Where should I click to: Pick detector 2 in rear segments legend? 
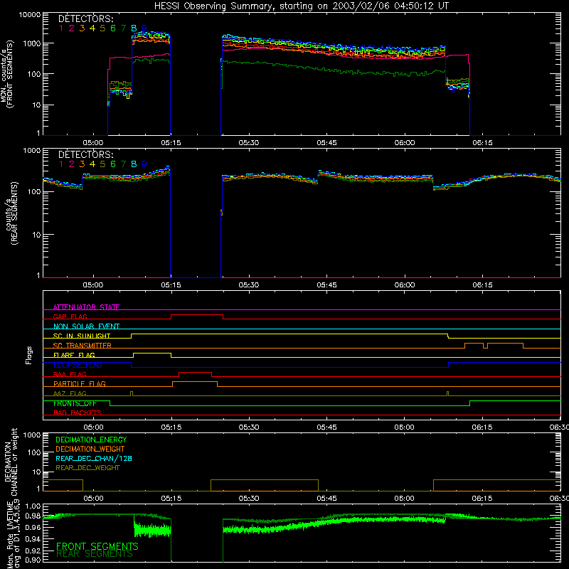(x=72, y=164)
